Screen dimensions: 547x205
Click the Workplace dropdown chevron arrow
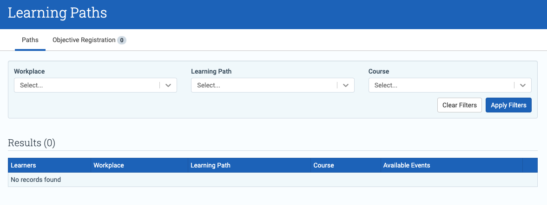coord(168,85)
